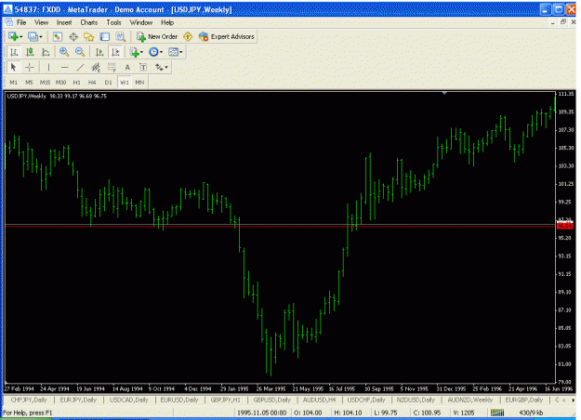Switch to M5 timeframe

(x=29, y=83)
